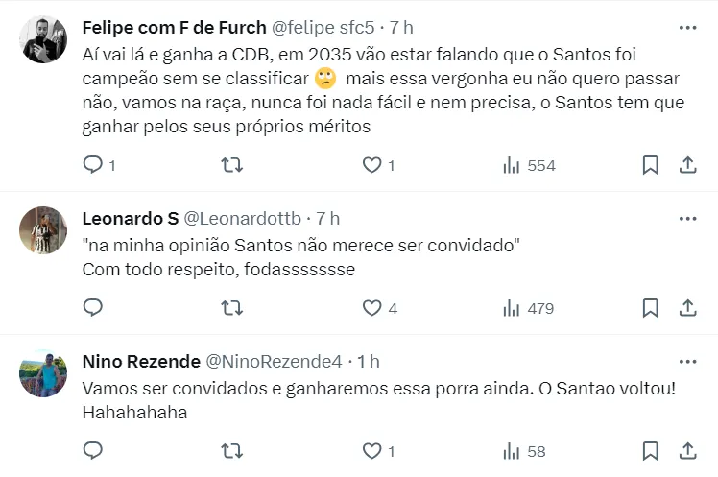Reply to Felipe com F de Furch's tweet
The width and height of the screenshot is (718, 477).
pos(93,165)
